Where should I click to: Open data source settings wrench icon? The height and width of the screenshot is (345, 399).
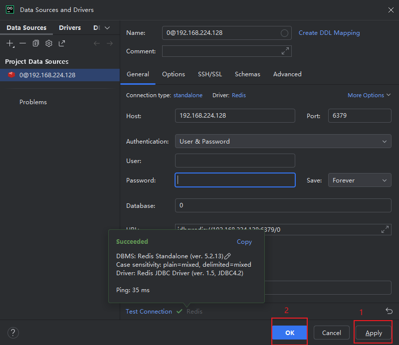[x=49, y=43]
